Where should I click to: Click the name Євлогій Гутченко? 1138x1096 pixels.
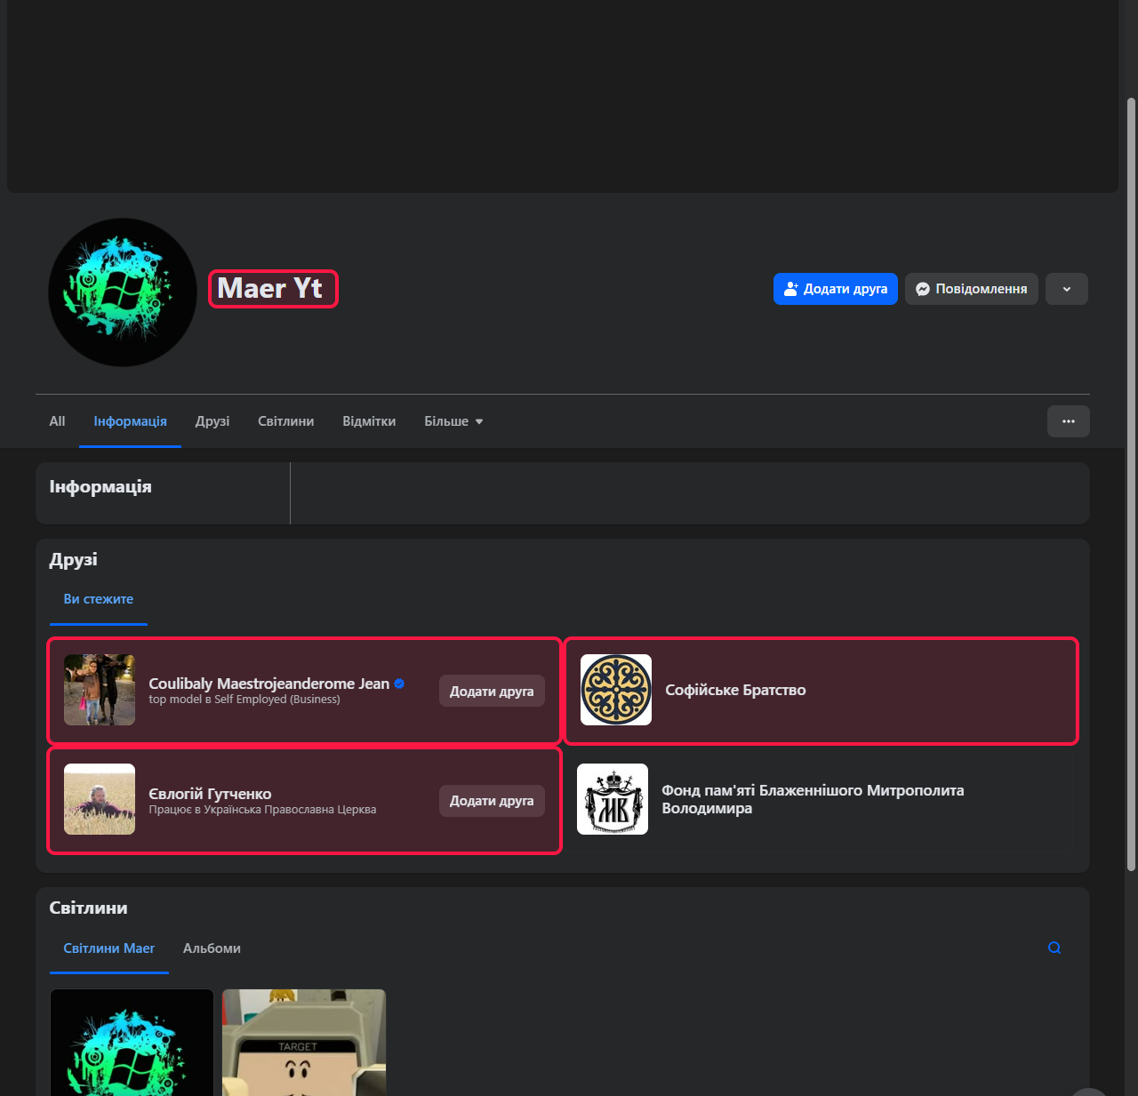click(210, 794)
